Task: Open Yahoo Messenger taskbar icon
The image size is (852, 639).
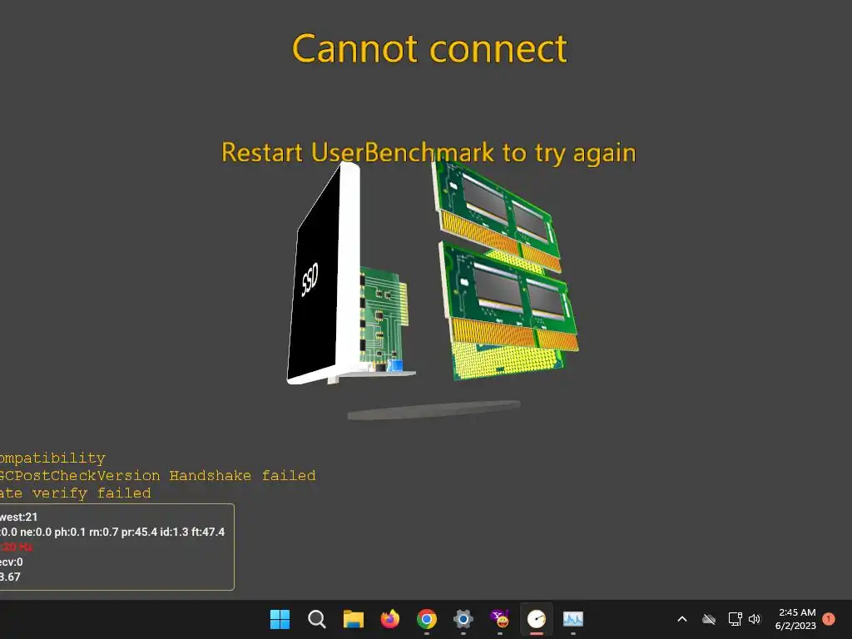Action: [x=500, y=619]
